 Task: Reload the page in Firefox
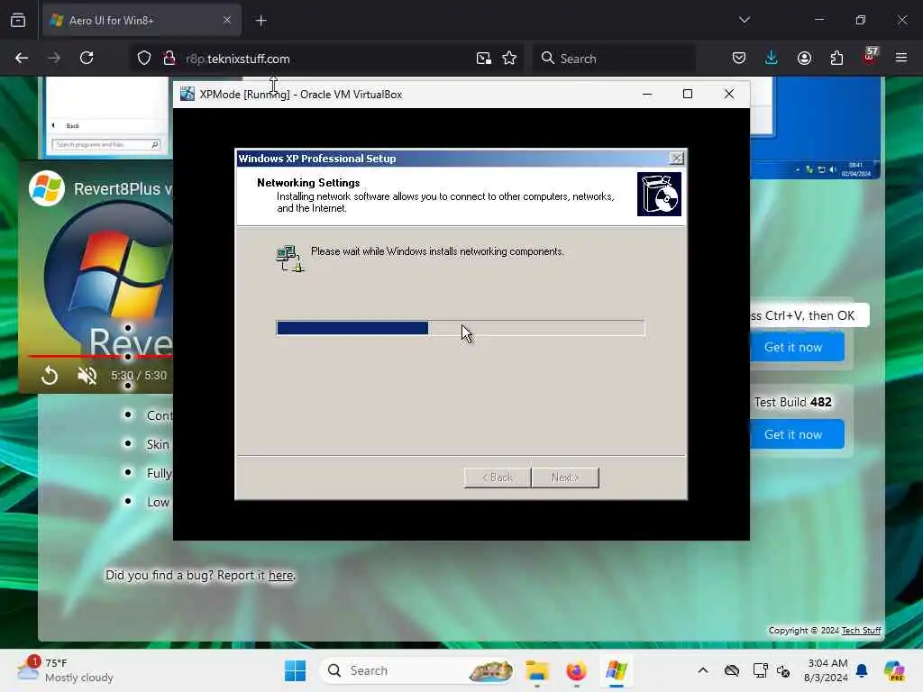point(87,58)
